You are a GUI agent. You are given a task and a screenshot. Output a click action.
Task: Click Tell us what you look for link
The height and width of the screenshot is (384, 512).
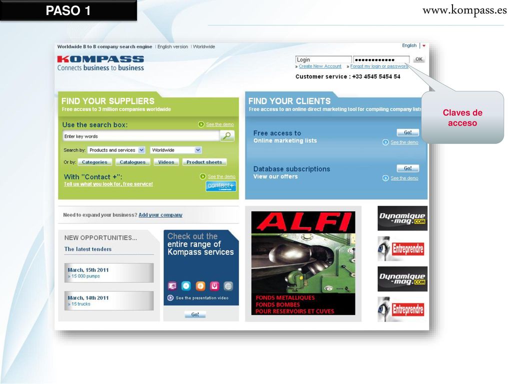108,184
